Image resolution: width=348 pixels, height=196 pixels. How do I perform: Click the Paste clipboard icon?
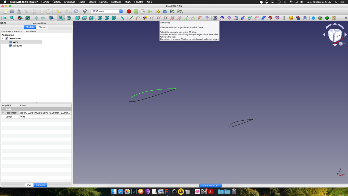[48, 11]
